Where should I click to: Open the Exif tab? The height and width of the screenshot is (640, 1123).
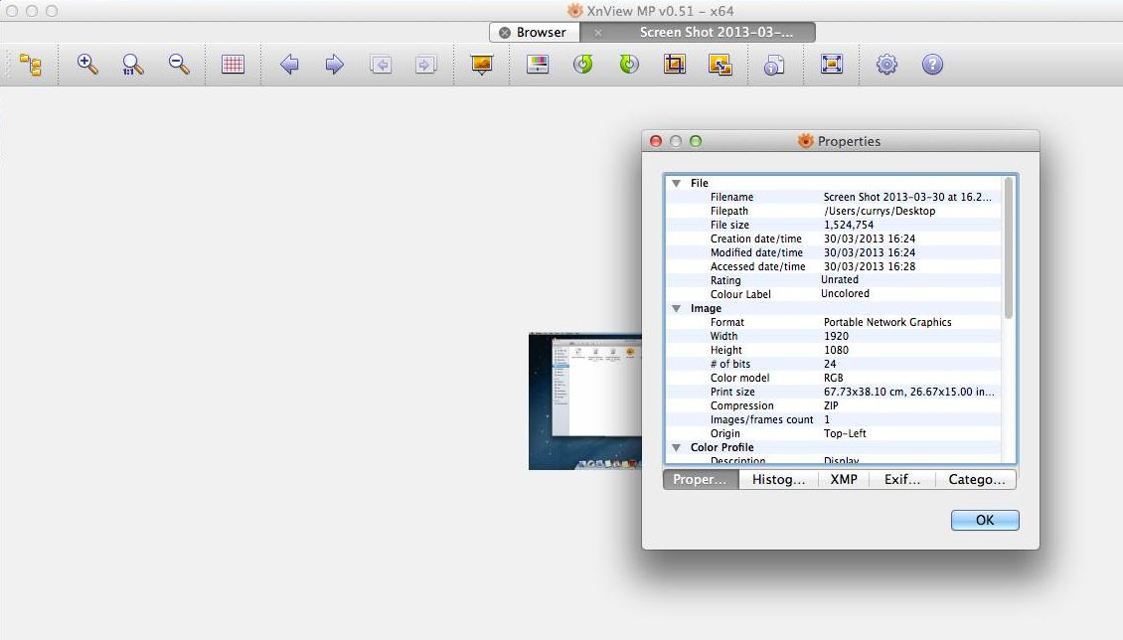(x=902, y=480)
